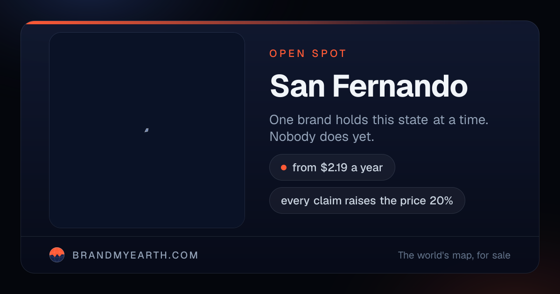Select the San Fernando heading

[x=369, y=86]
